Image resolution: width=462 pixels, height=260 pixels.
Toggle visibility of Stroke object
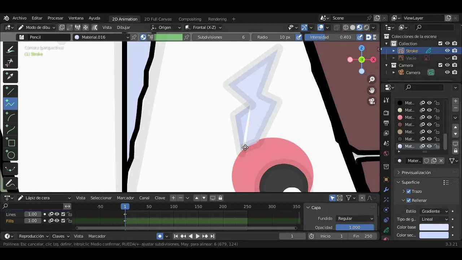click(447, 51)
